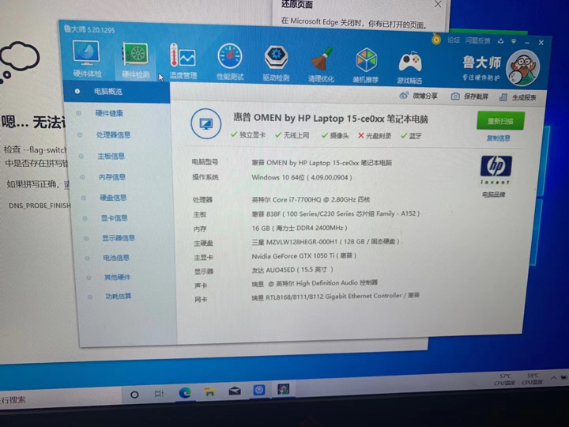Click the computer monitor overview icon
569x427 pixels.
pyautogui.click(x=205, y=124)
